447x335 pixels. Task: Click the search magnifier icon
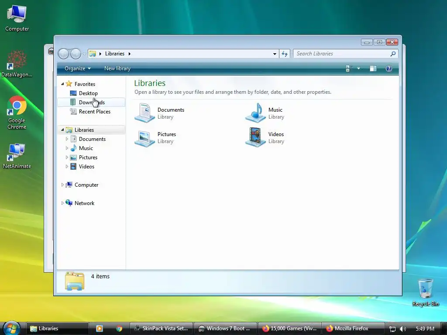[393, 54]
